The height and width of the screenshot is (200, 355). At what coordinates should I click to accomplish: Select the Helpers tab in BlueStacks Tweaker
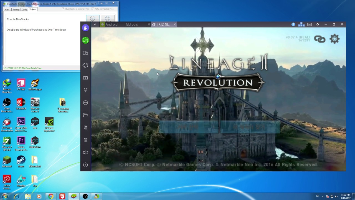coord(33,9)
